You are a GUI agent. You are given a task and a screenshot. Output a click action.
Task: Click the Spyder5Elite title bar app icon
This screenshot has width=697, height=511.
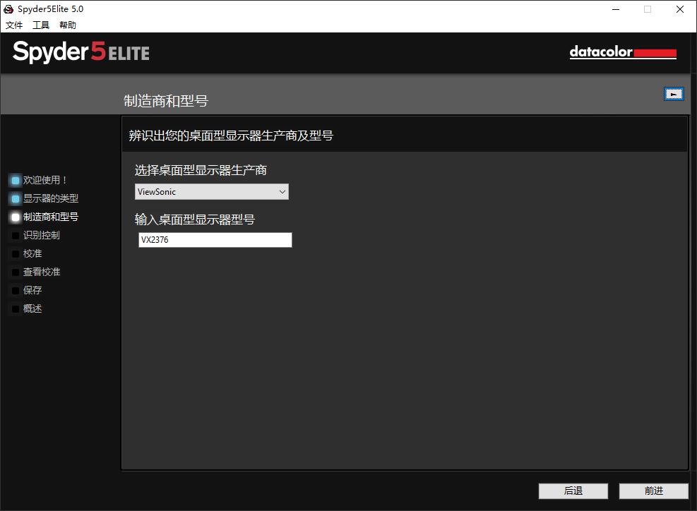tap(8, 9)
